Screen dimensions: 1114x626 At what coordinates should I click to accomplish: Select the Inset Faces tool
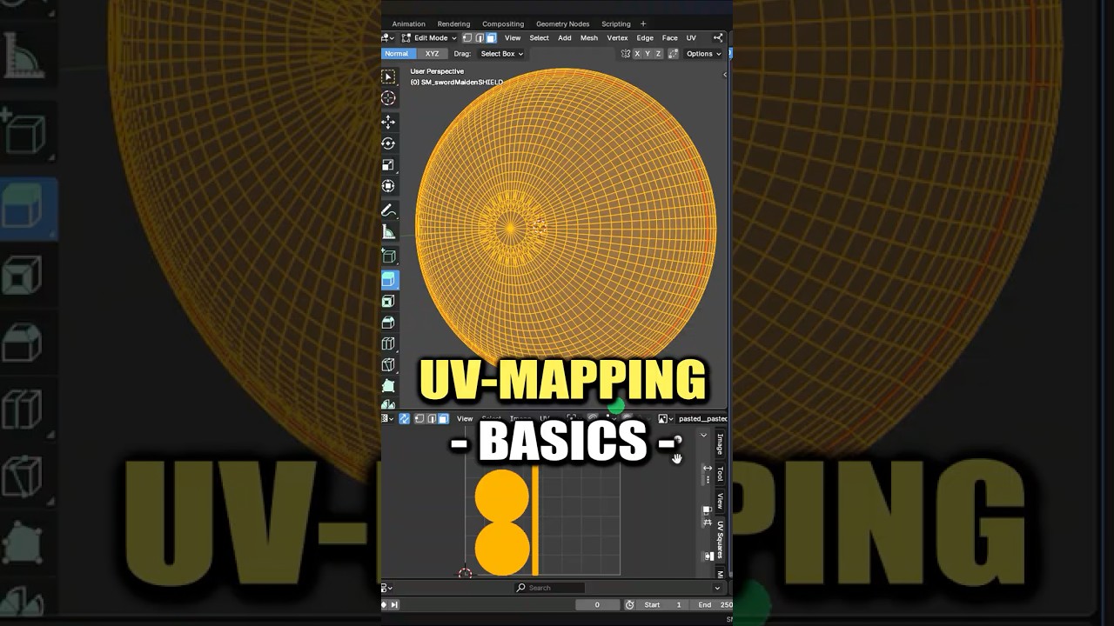pos(389,301)
